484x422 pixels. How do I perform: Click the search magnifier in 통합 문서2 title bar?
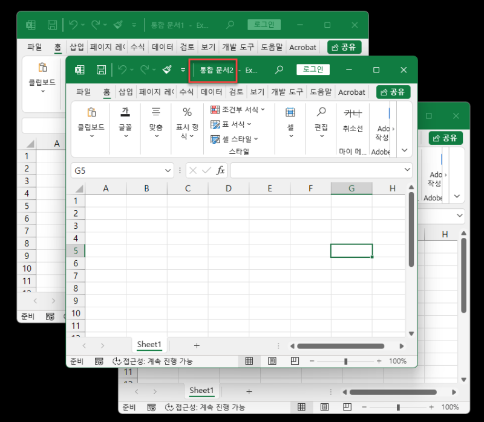click(279, 69)
